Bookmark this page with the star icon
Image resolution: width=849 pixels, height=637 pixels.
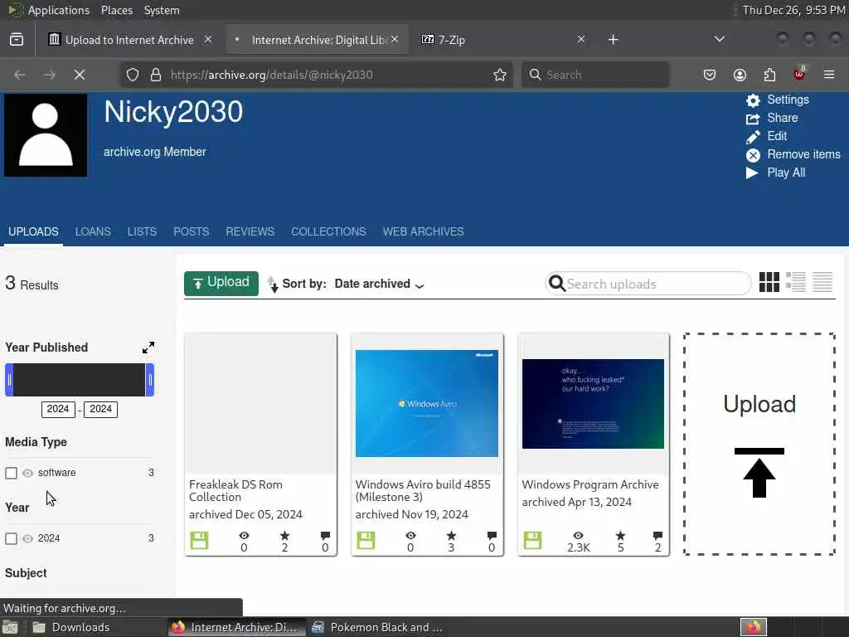coord(500,75)
